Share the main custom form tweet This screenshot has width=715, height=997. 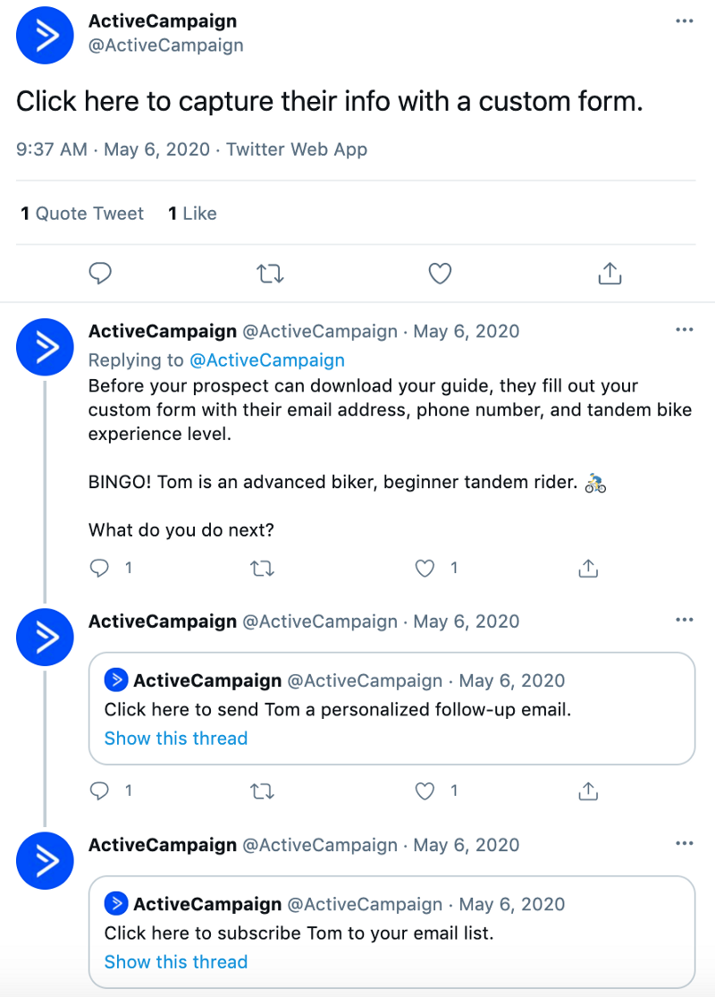tap(609, 274)
